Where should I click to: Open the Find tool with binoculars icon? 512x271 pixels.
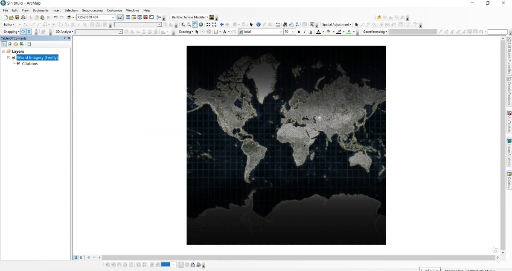(x=285, y=24)
